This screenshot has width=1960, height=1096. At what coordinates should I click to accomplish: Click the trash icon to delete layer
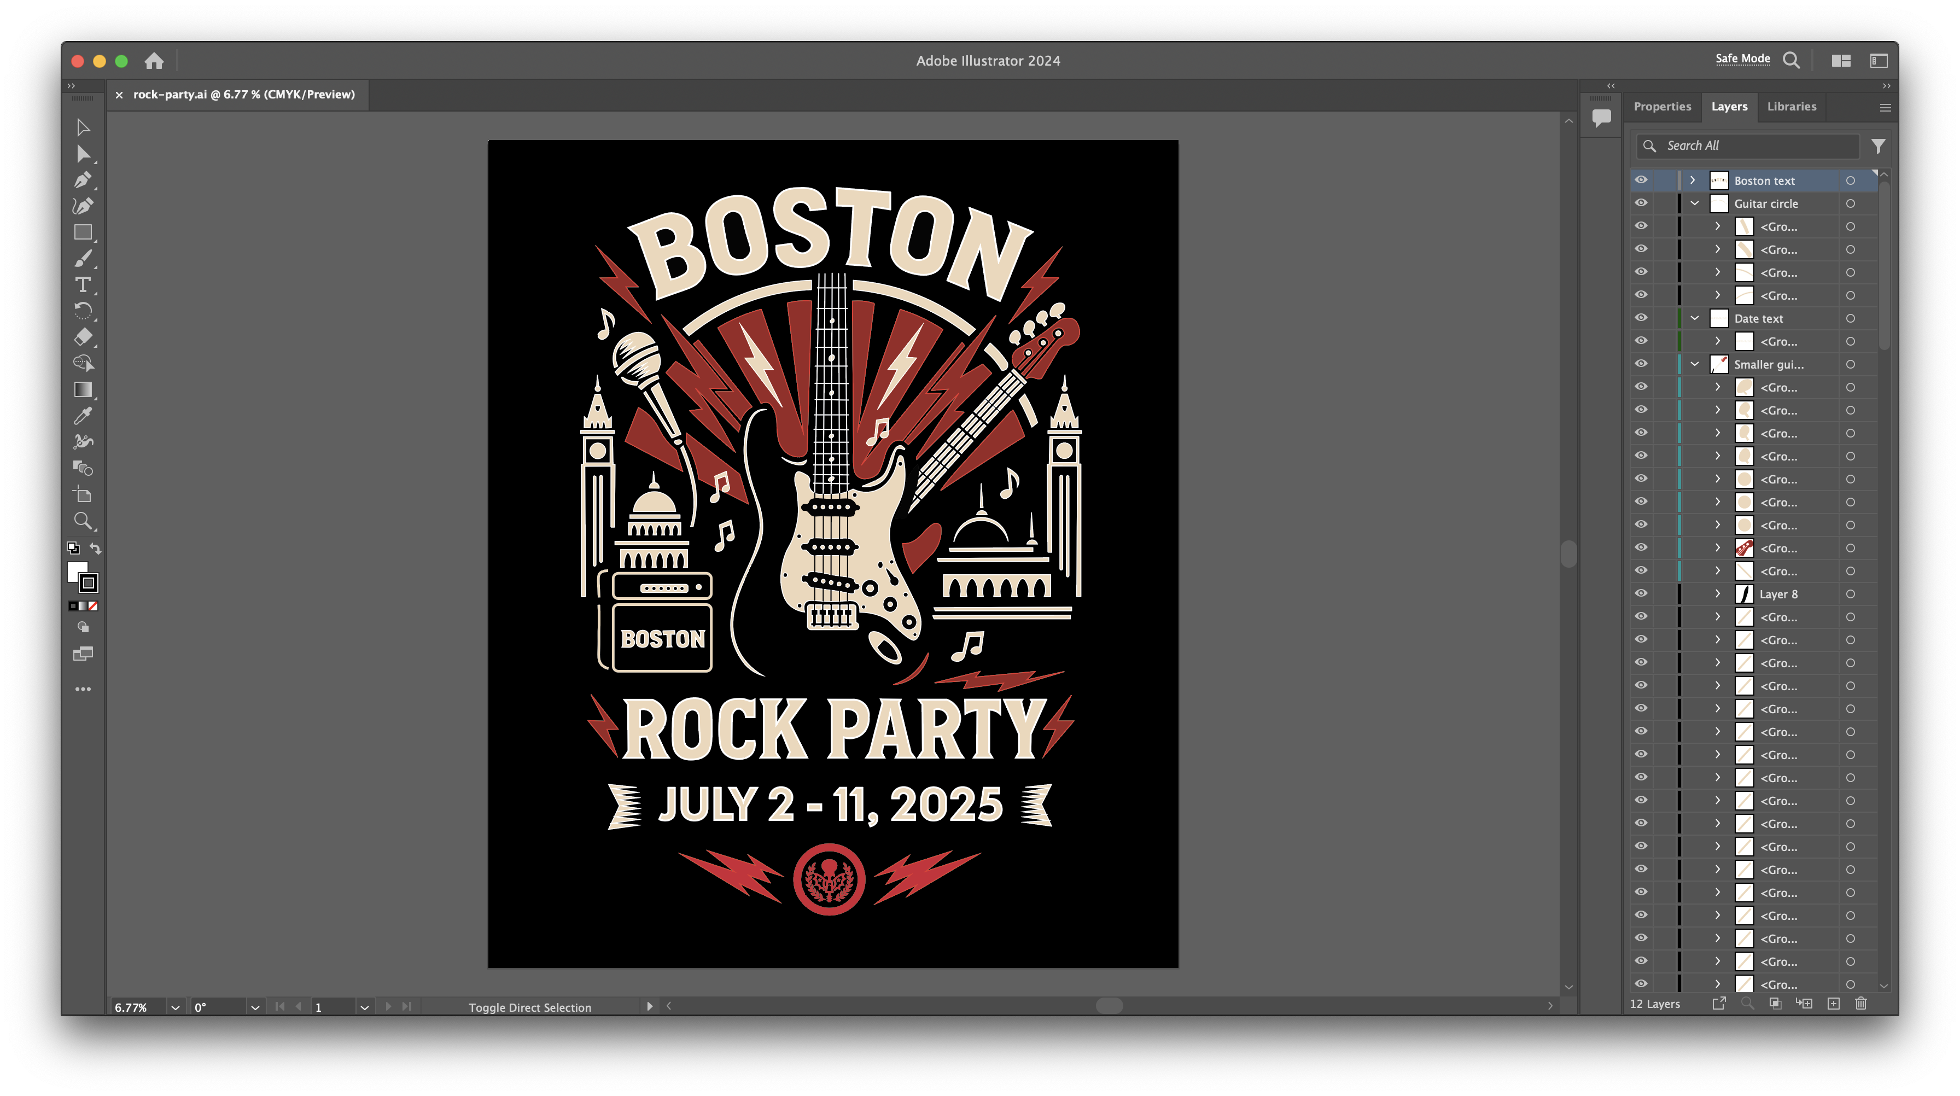(1860, 1004)
